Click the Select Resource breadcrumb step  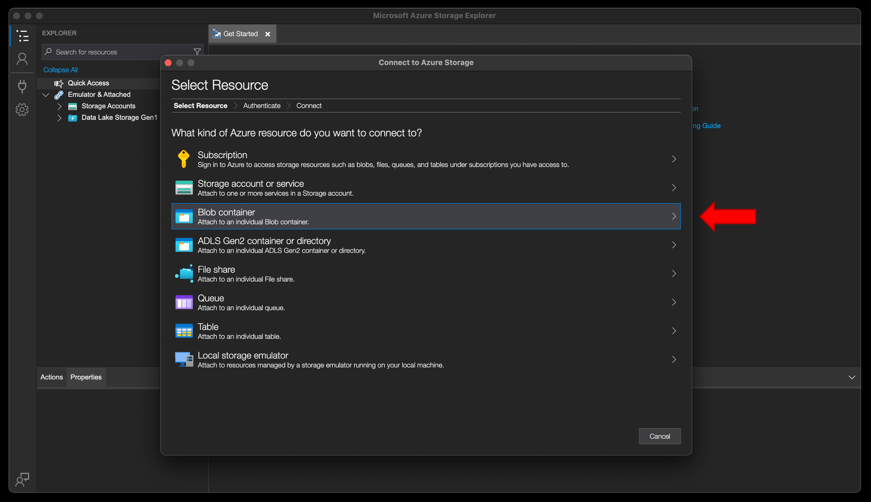(x=201, y=106)
